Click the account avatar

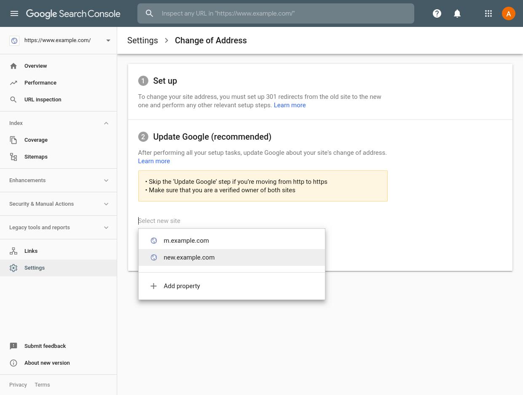(x=508, y=13)
